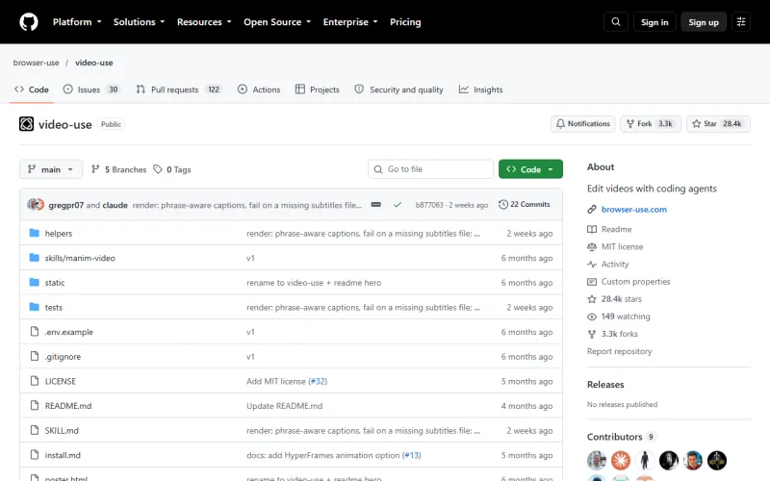Viewport: 770px width, 481px height.
Task: Click the static folder icon
Action: 34,282
